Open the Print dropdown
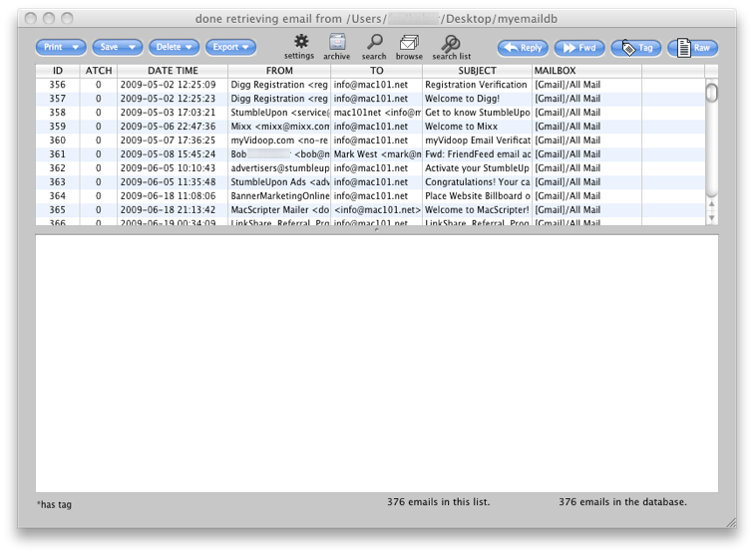Viewport: 754px width, 554px height. (x=61, y=47)
